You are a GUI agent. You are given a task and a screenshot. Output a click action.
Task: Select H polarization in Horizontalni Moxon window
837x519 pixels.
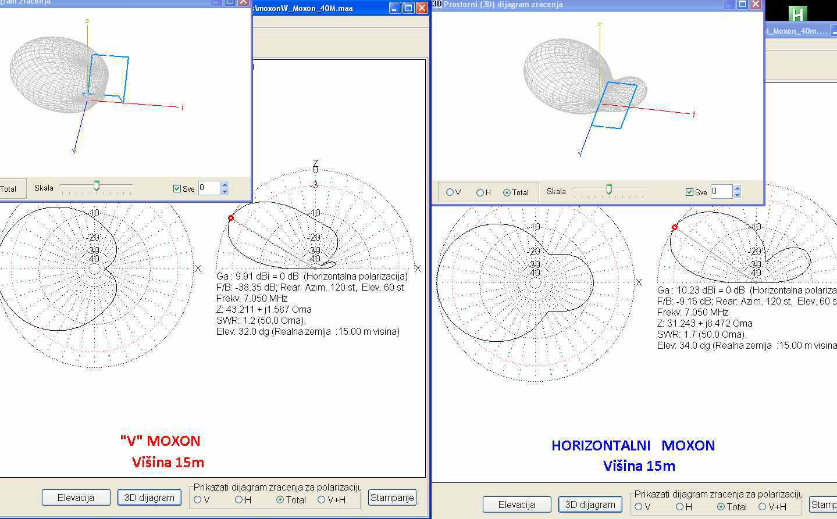pos(679,507)
